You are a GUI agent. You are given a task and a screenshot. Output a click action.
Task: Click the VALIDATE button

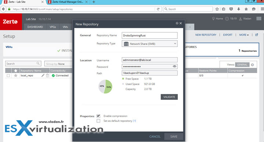point(169,97)
